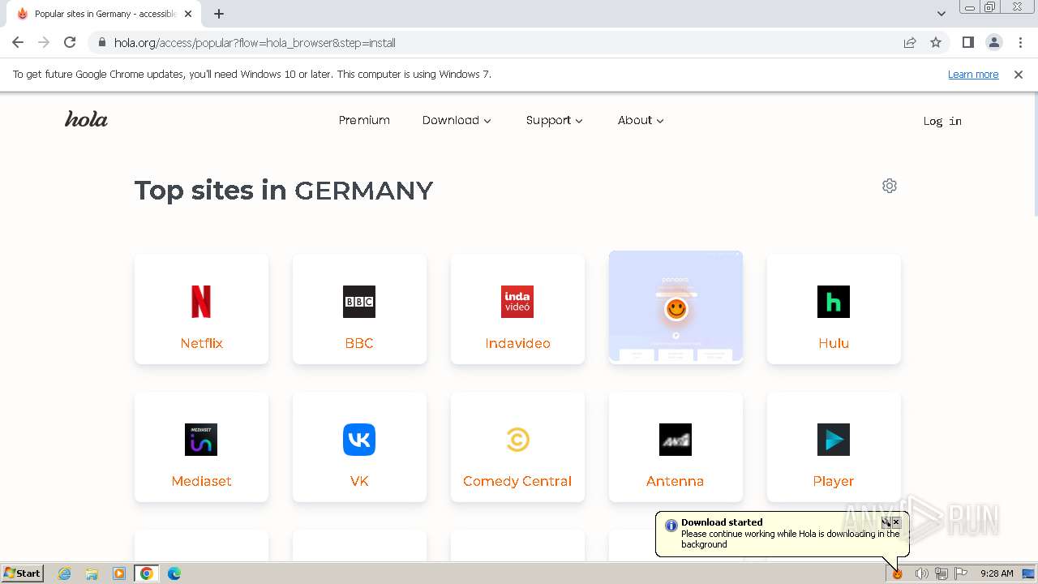Go back to previous page

point(18,42)
